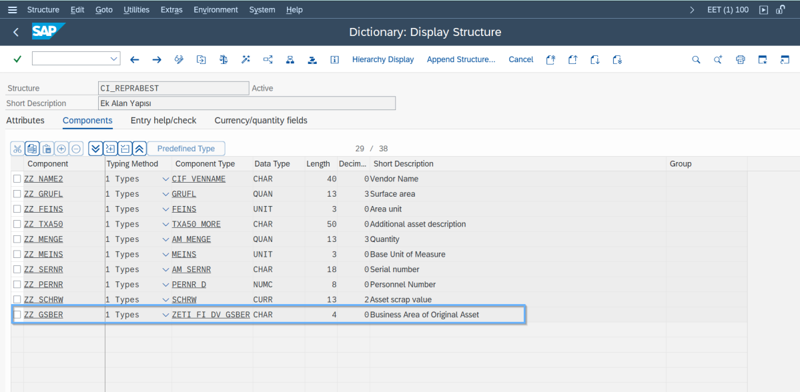Tick the checkbox for row ZZ_NAME2
The height and width of the screenshot is (392, 800).
coord(17,179)
